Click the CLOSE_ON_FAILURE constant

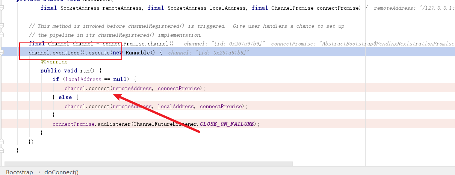pos(227,124)
